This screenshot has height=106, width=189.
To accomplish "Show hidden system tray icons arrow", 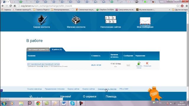I will pos(164,103).
